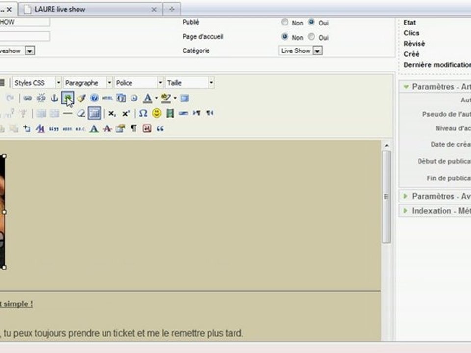This screenshot has width=471, height=353.
Task: Open the Styles CSS dropdown
Action: click(x=37, y=82)
